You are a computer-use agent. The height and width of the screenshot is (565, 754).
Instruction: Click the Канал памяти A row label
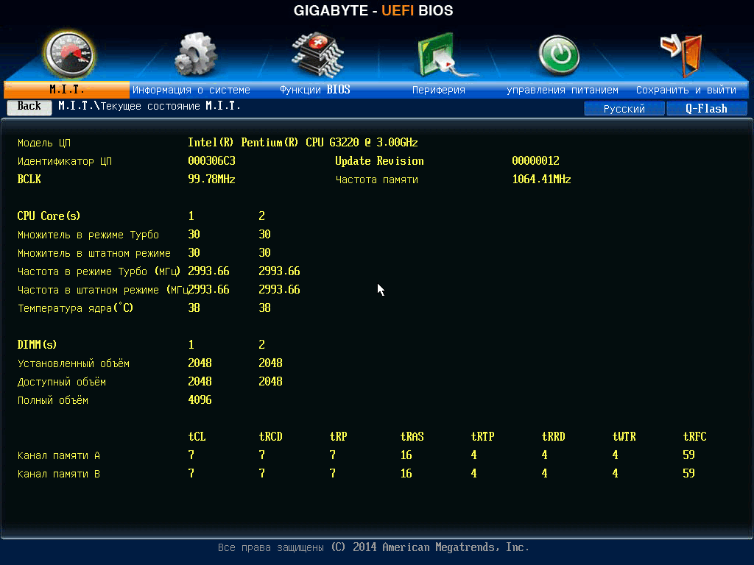tap(59, 455)
